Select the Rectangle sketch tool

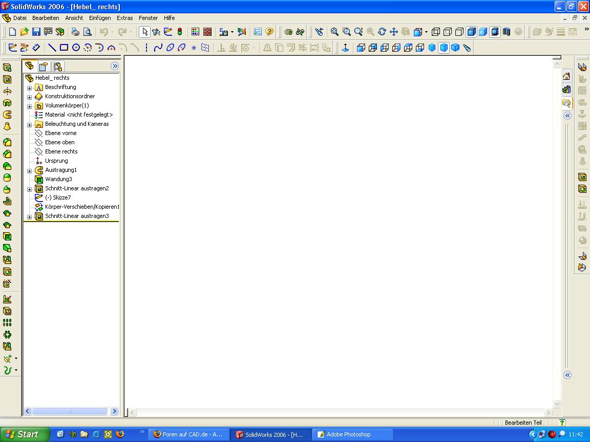click(64, 48)
